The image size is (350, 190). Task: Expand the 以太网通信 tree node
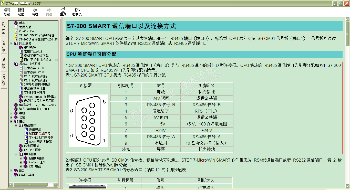16,146
